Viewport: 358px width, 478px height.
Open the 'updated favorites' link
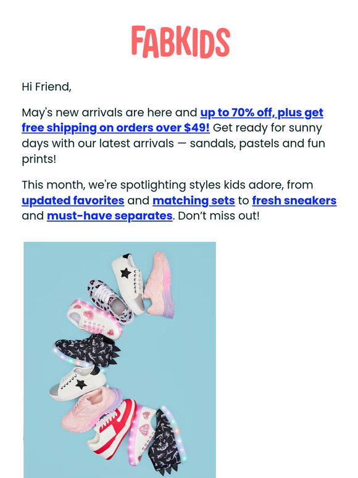(x=73, y=200)
